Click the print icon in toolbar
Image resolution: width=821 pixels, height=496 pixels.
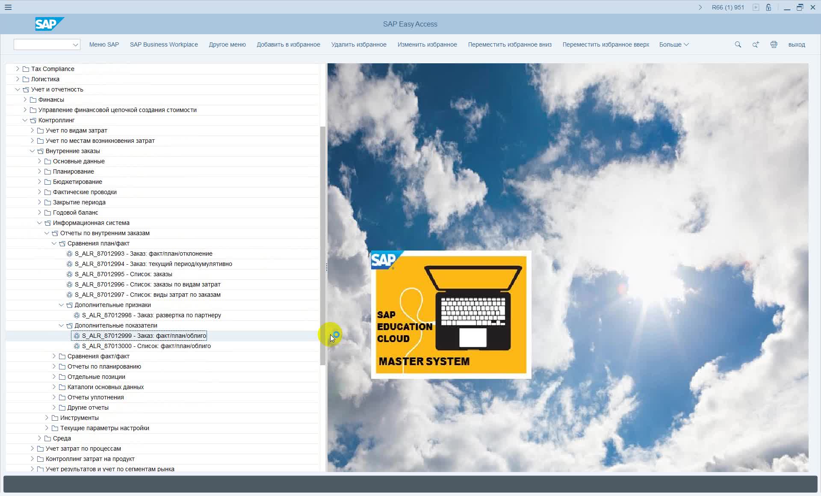click(774, 44)
